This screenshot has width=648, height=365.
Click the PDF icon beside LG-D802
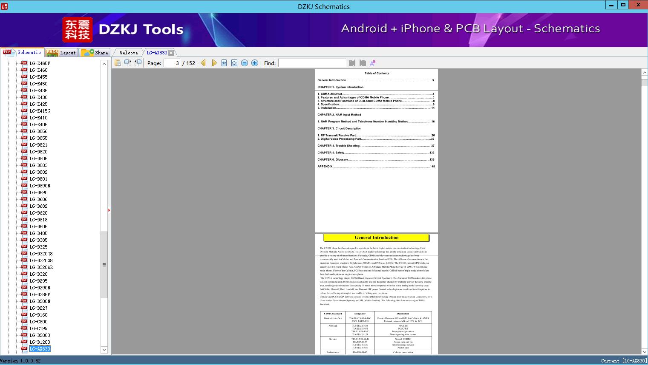click(x=24, y=172)
